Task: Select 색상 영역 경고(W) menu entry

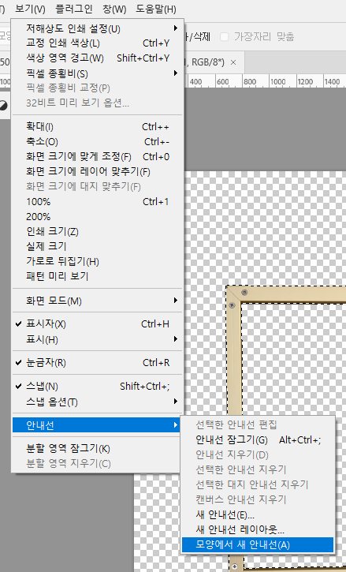Action: (x=98, y=58)
